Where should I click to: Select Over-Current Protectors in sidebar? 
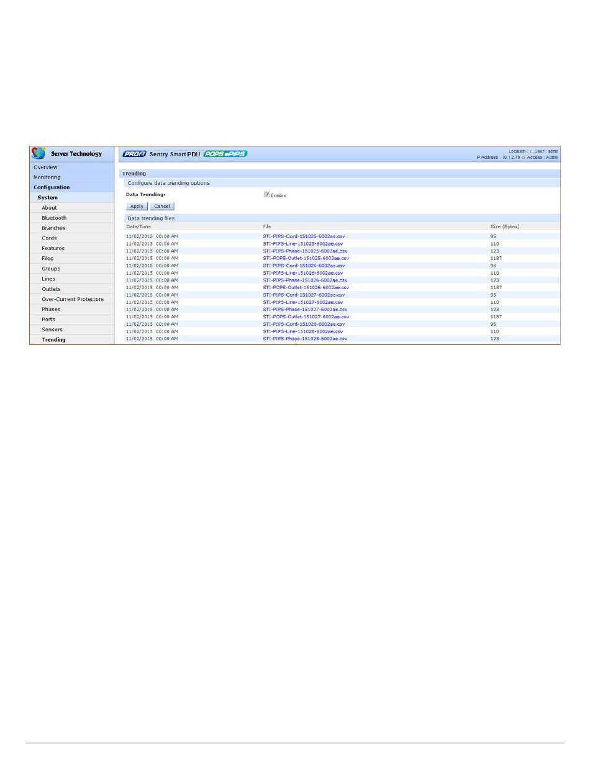click(73, 299)
